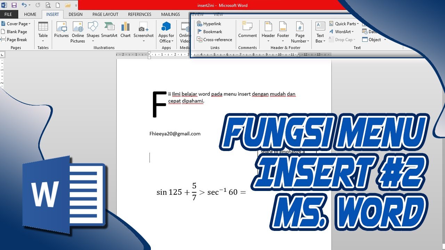
Task: Open the Table dropdown
Action: click(43, 32)
